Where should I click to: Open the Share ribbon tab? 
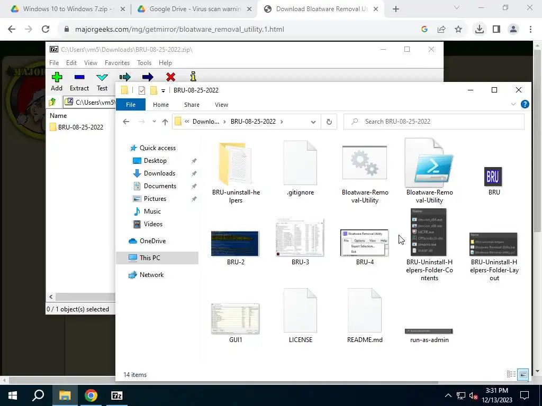(x=192, y=105)
